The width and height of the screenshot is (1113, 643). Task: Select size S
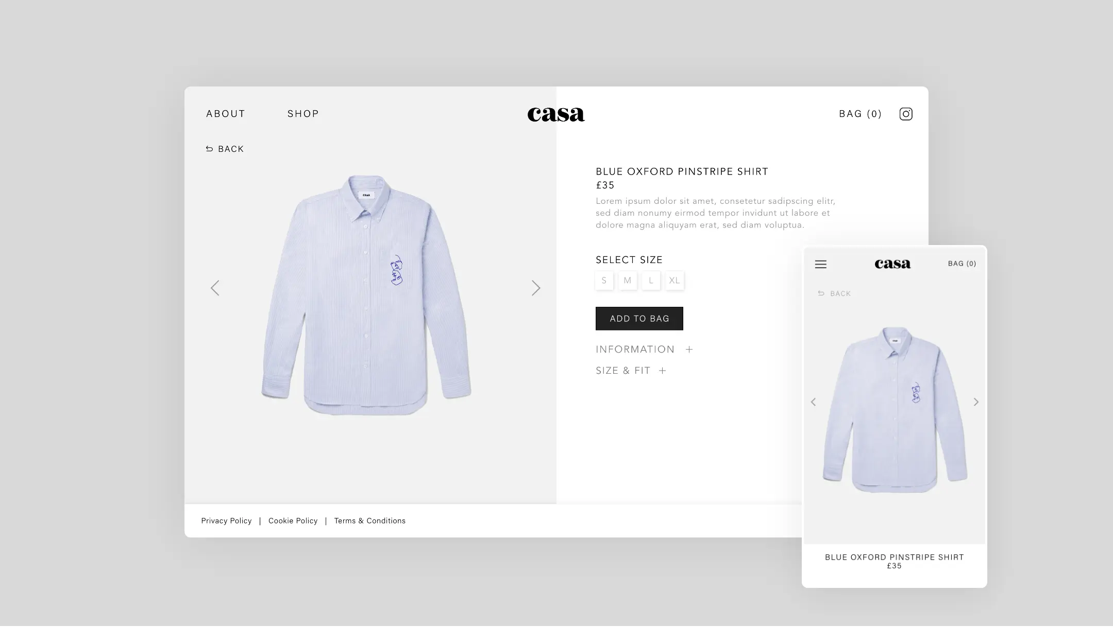604,281
